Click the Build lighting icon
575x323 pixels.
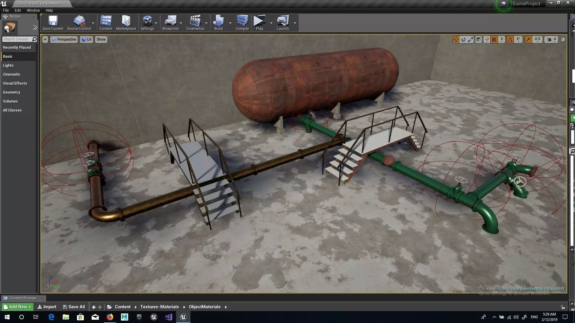(x=218, y=23)
